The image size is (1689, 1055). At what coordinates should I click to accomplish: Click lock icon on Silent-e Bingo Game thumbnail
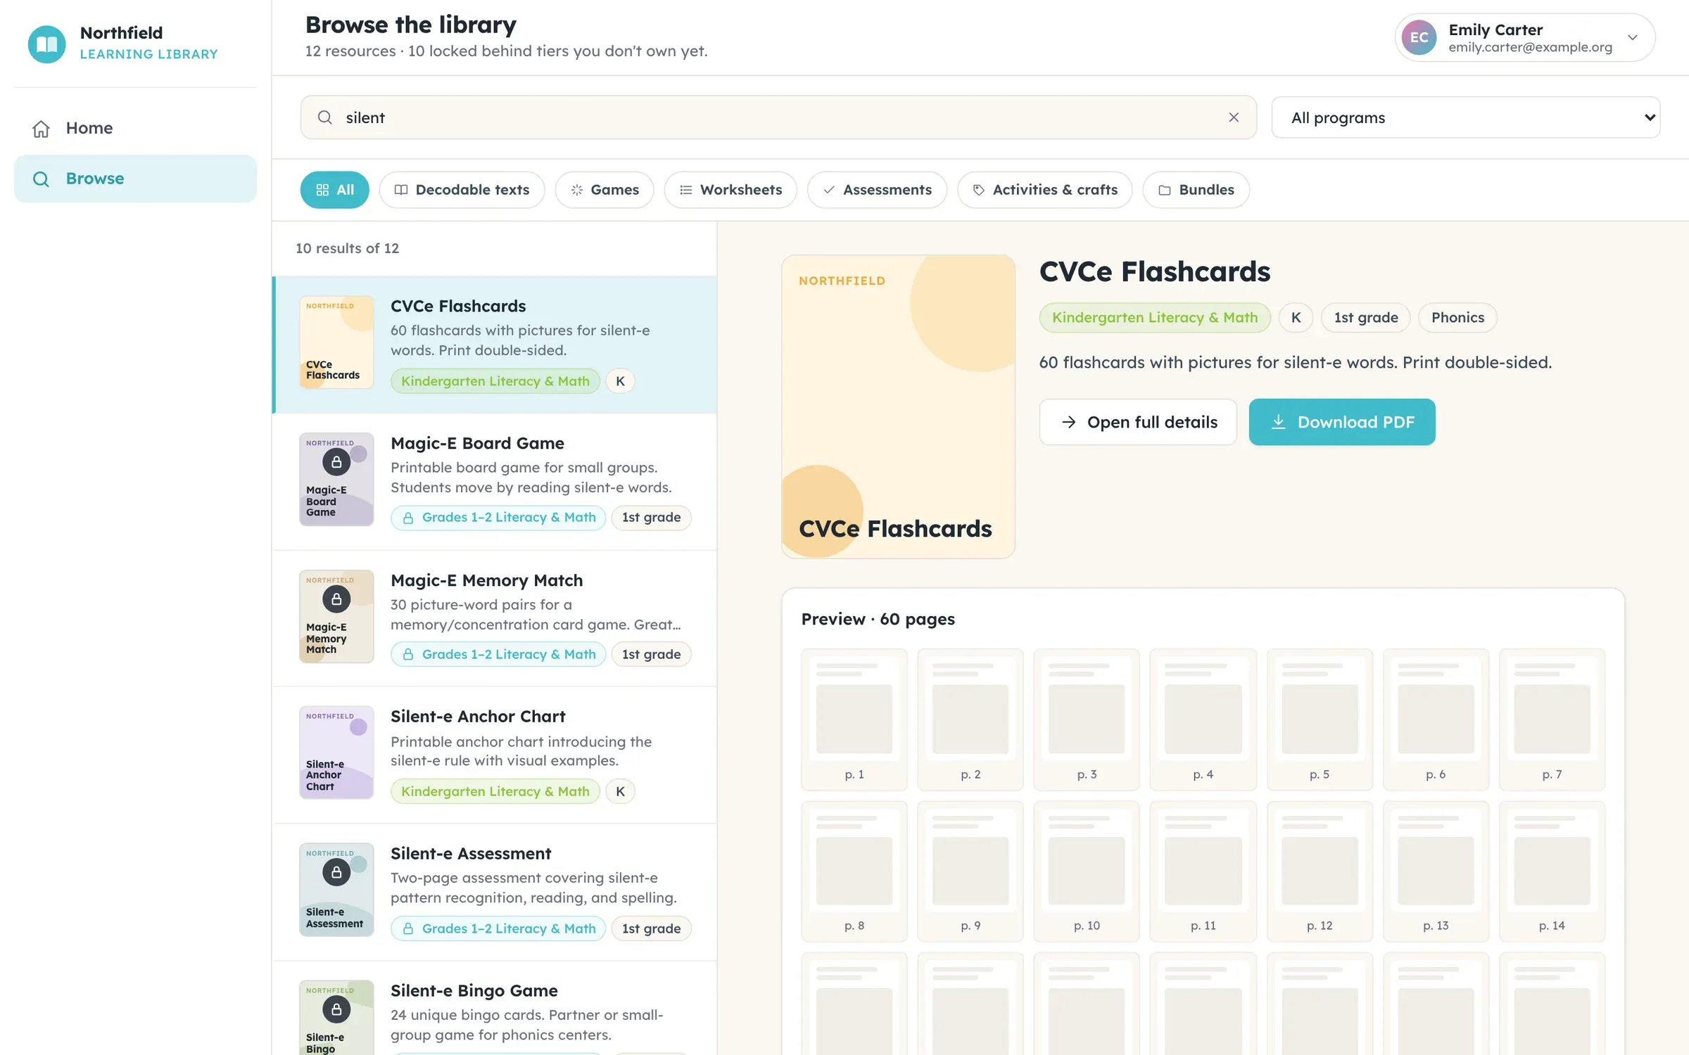tap(336, 1009)
